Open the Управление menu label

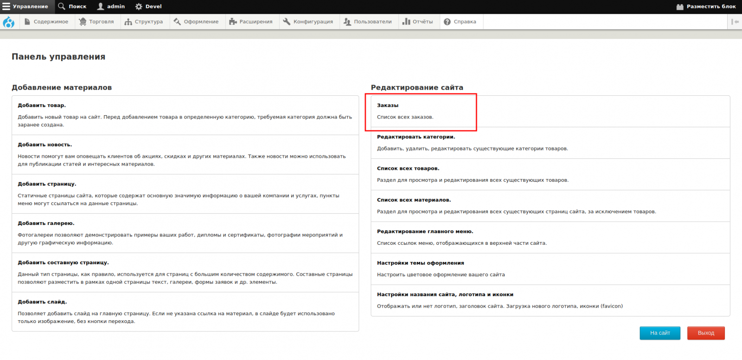tap(31, 6)
